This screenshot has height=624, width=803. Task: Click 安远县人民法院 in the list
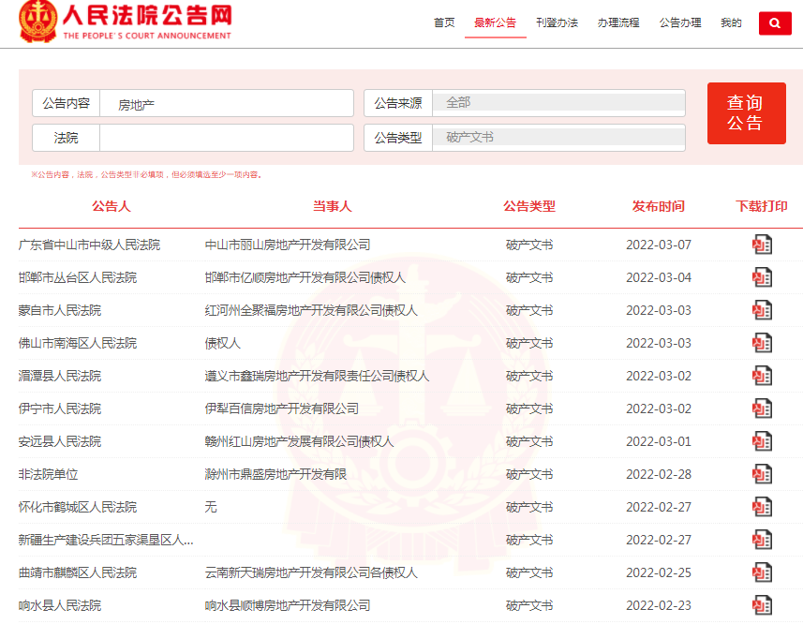click(x=60, y=441)
